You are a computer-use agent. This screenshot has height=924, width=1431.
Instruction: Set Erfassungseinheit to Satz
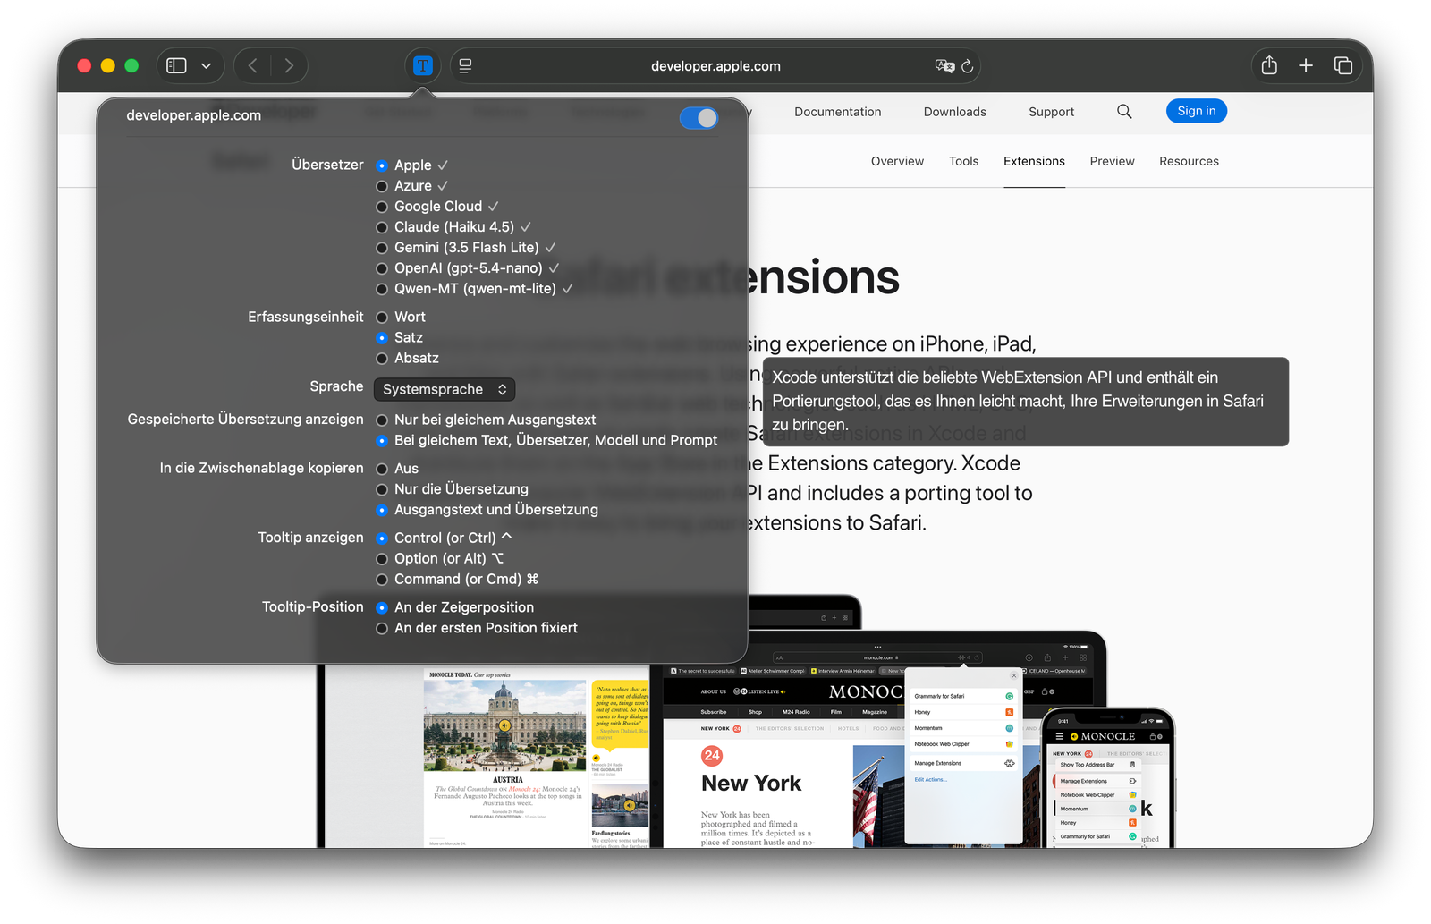tap(382, 338)
